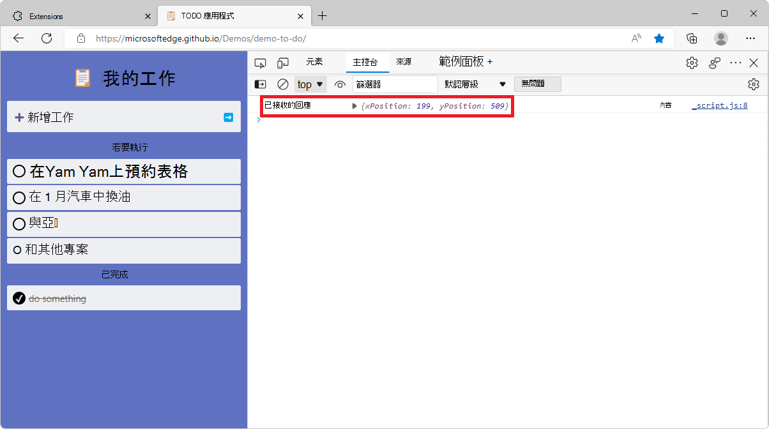Click inside the 篩選器 filter field

point(395,84)
